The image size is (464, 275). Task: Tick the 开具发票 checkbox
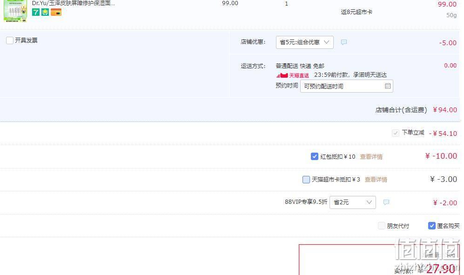point(9,40)
